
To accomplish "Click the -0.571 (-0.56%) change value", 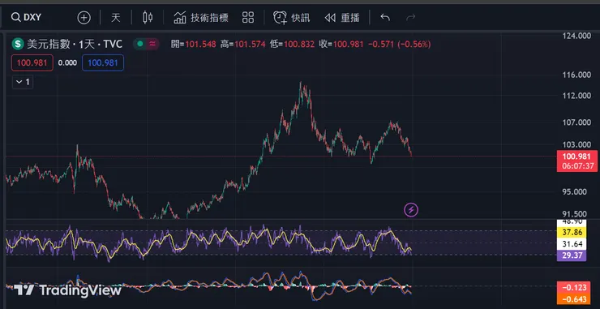I will point(400,45).
